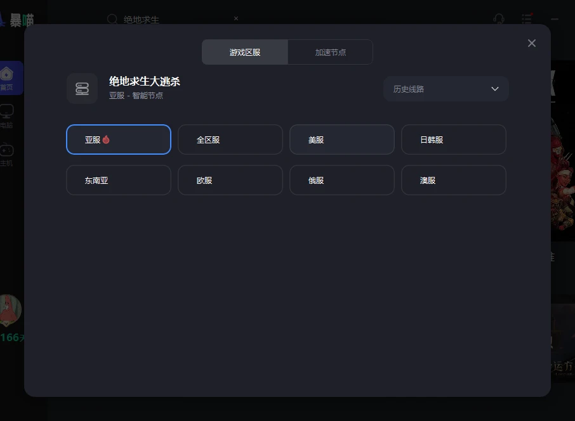Click the 暴喵 app logo
This screenshot has height=421, width=575.
17,20
